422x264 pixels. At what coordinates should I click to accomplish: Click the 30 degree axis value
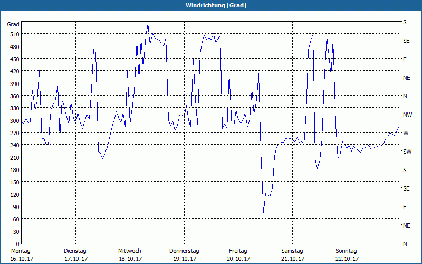tap(16, 232)
